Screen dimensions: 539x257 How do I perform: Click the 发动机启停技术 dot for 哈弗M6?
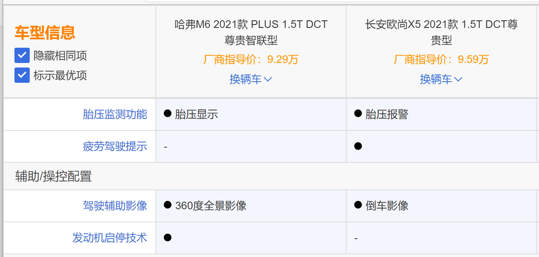(x=168, y=237)
